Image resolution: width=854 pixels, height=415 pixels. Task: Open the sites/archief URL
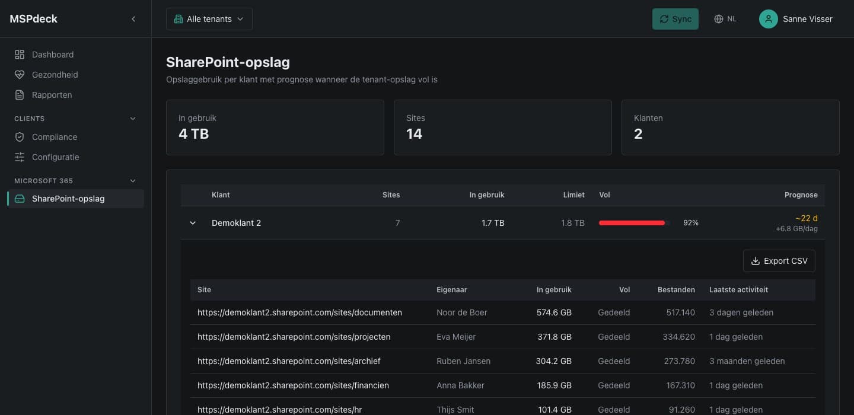[x=289, y=361]
